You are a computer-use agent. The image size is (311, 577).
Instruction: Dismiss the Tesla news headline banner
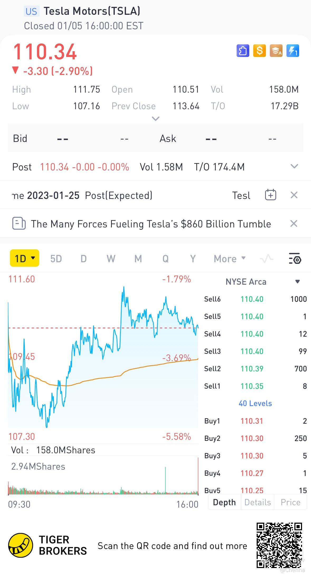tap(294, 224)
